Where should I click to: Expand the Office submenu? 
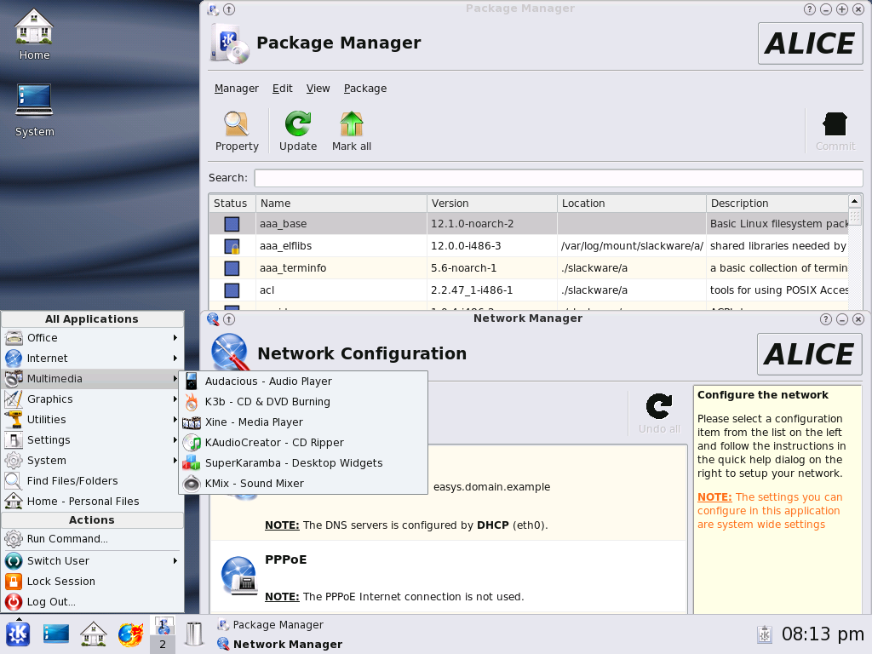[92, 338]
